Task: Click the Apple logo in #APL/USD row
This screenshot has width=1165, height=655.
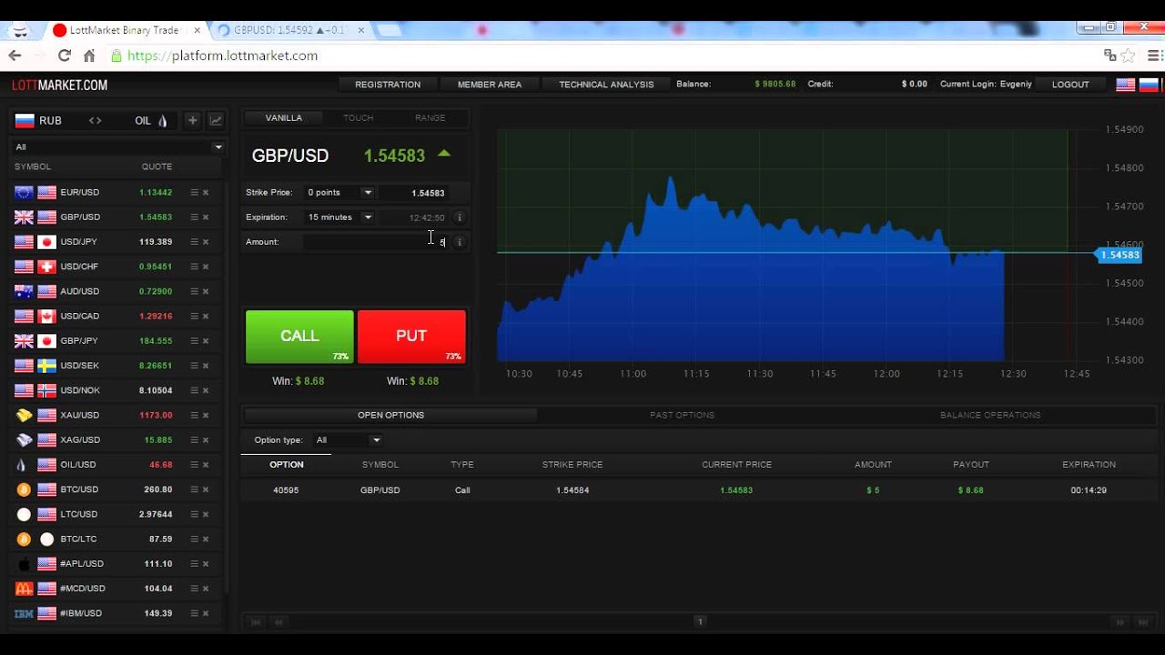Action: click(x=25, y=564)
